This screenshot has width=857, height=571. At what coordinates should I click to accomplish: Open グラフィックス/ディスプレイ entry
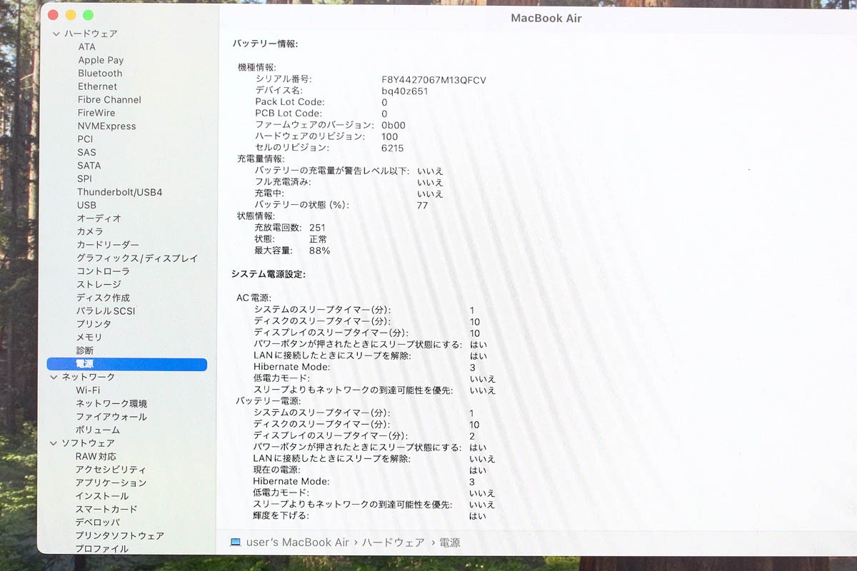point(137,258)
